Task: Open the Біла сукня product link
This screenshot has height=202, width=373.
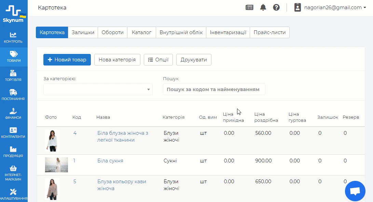Action: pos(110,161)
